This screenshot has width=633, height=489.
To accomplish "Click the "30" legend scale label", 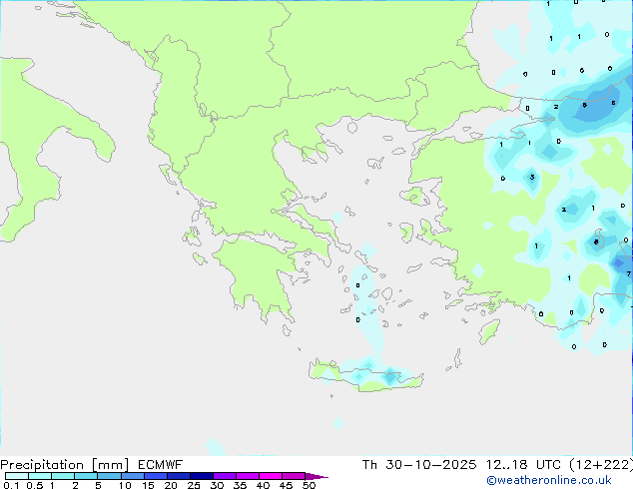I will (x=217, y=485).
